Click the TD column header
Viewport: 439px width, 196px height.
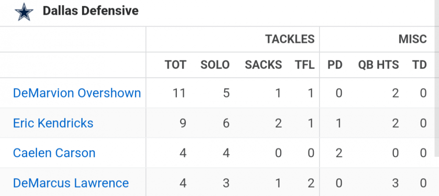coord(419,65)
